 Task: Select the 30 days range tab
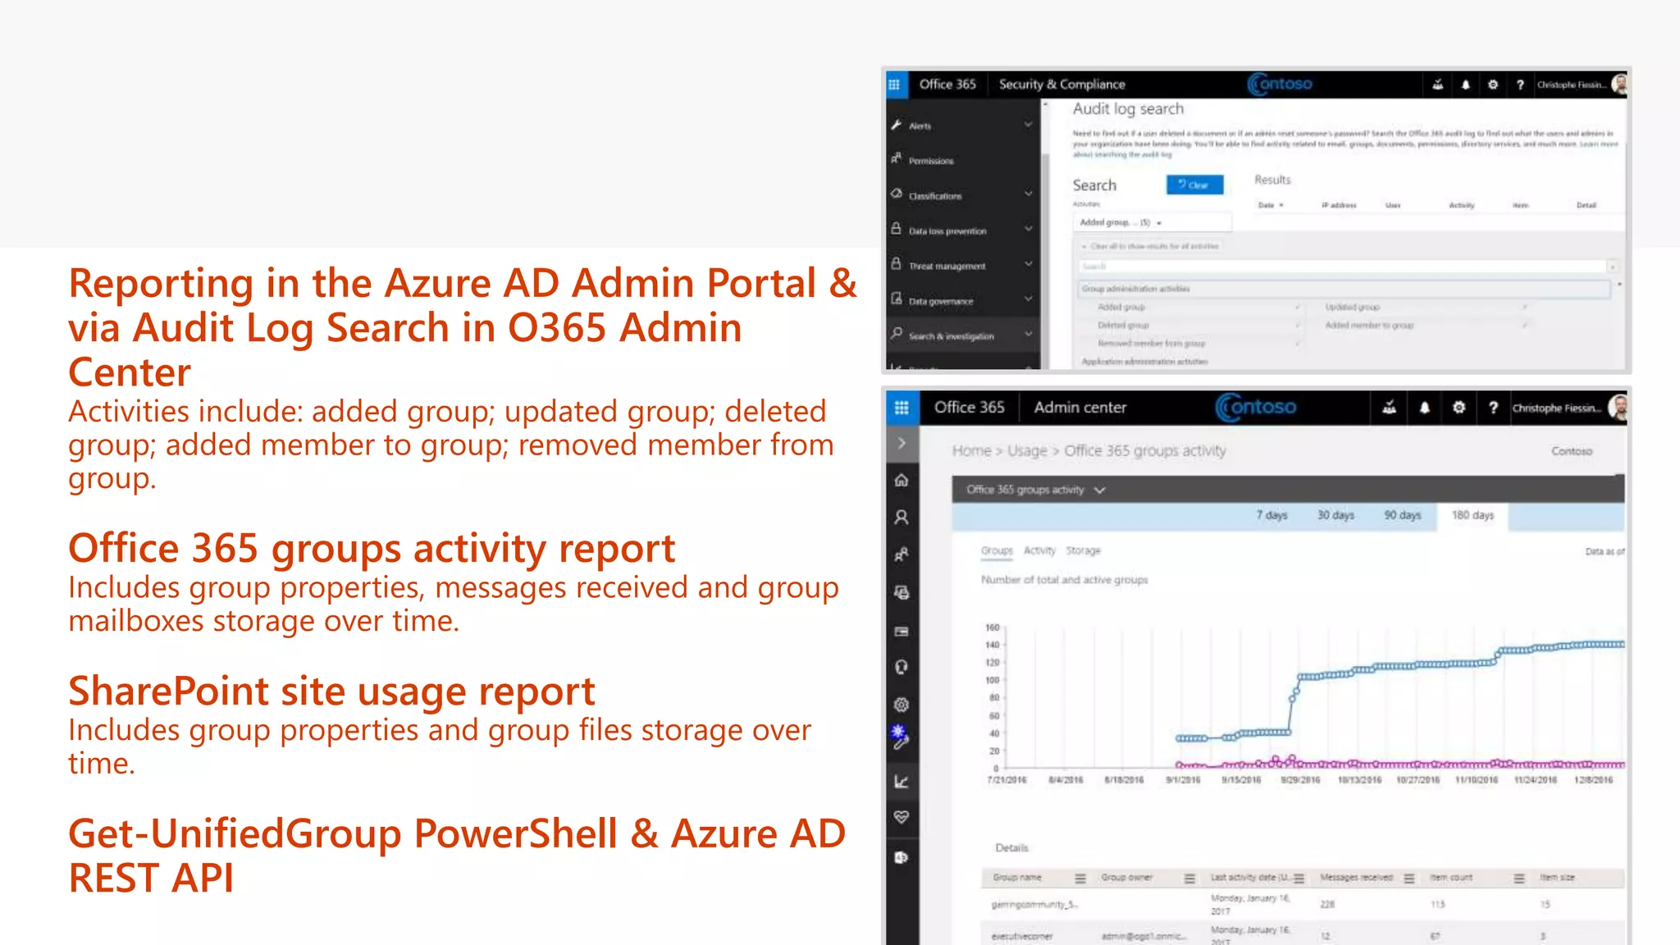(1335, 515)
